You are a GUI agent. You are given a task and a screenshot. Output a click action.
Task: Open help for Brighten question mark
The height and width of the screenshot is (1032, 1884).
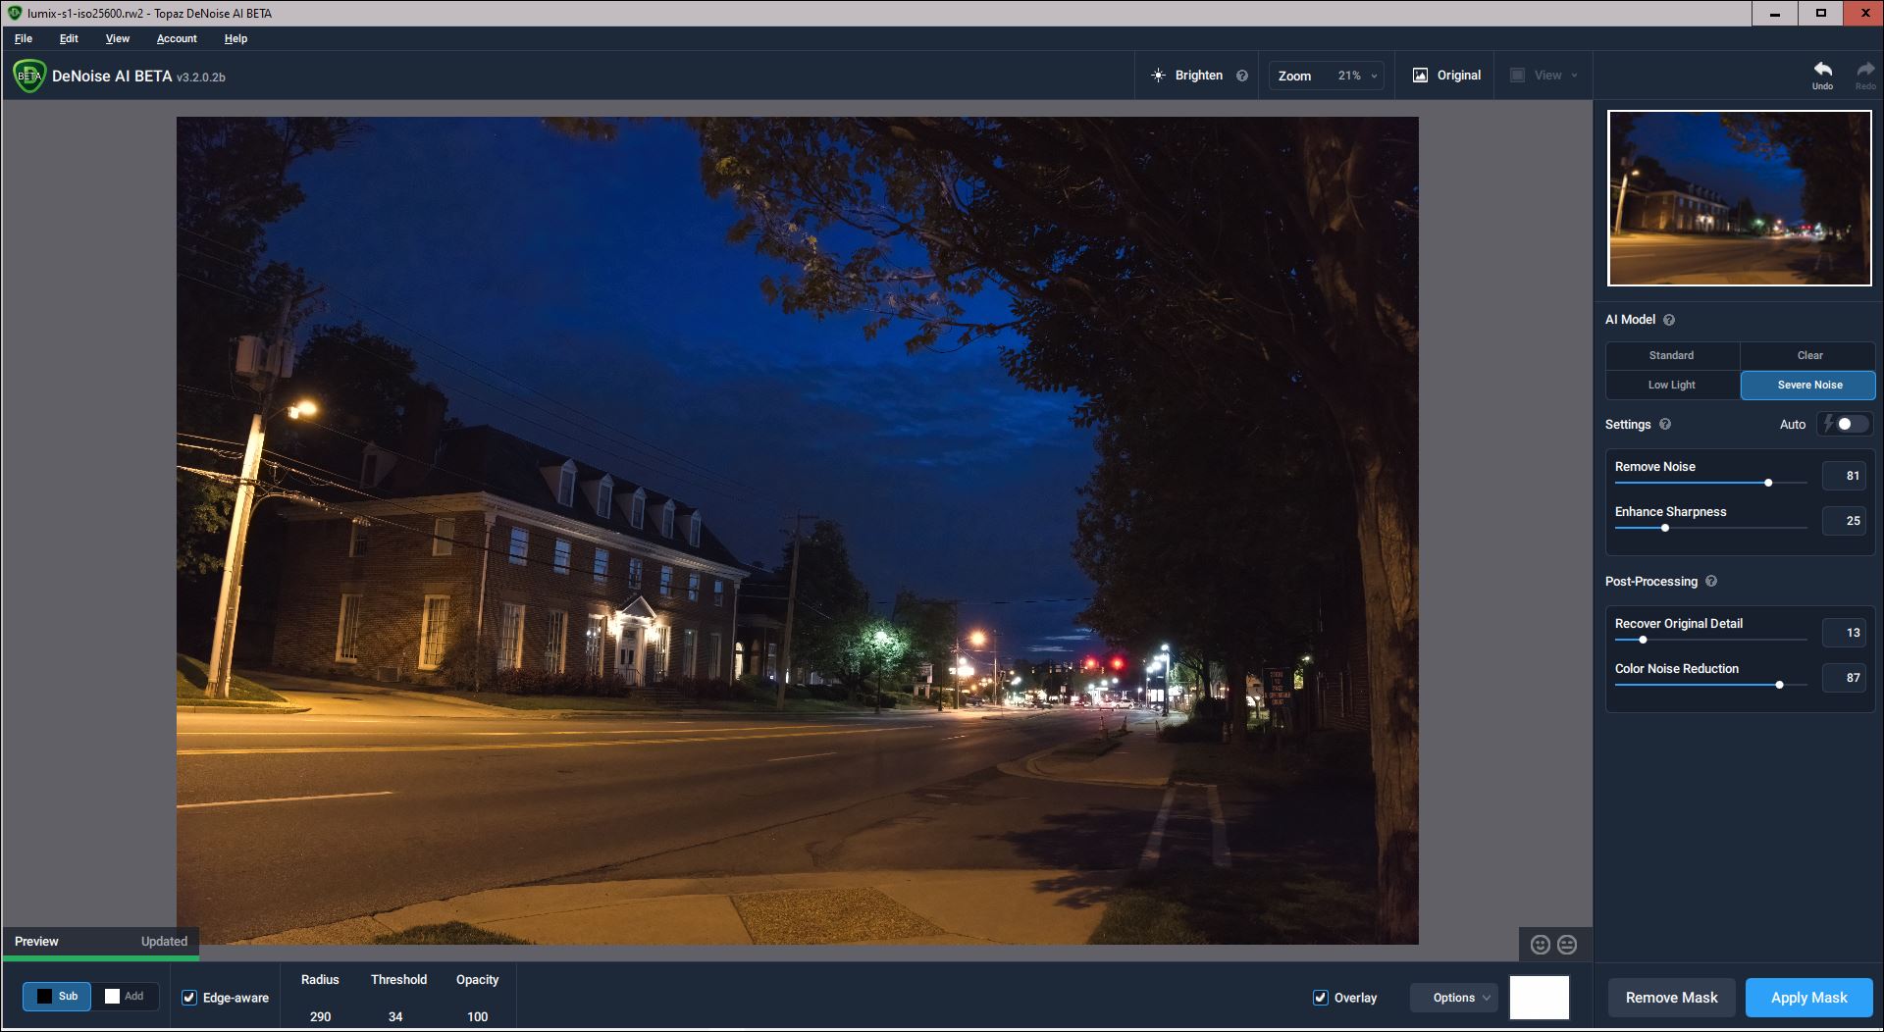(1242, 76)
